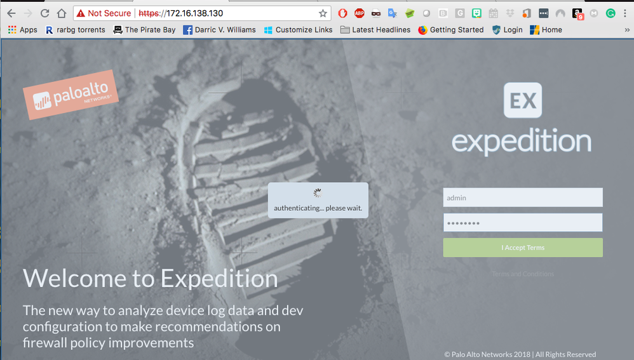The image size is (634, 360).
Task: Open the Microsoft Office extension icon
Action: 527,13
